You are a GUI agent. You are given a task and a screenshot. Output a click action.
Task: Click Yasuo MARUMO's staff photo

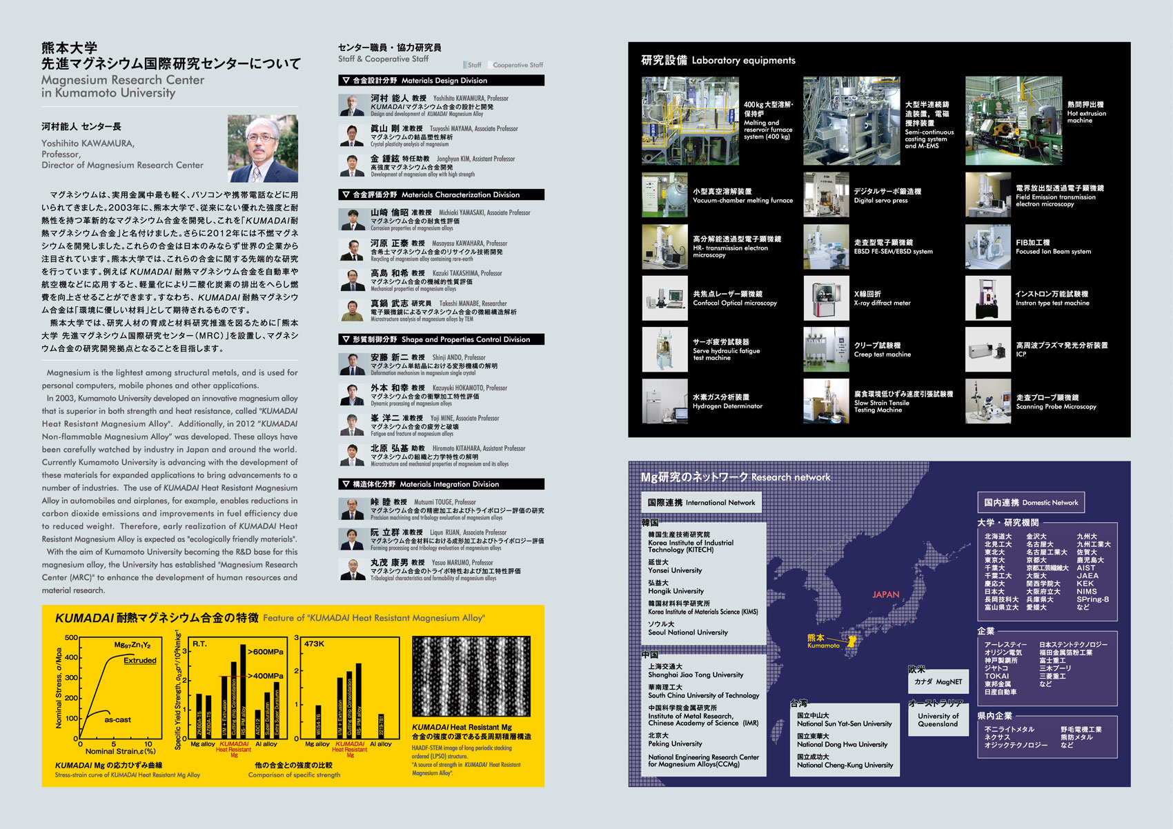(352, 570)
